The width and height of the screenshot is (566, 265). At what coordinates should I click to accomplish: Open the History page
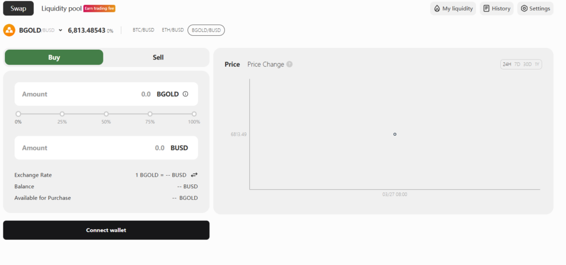[x=496, y=9]
